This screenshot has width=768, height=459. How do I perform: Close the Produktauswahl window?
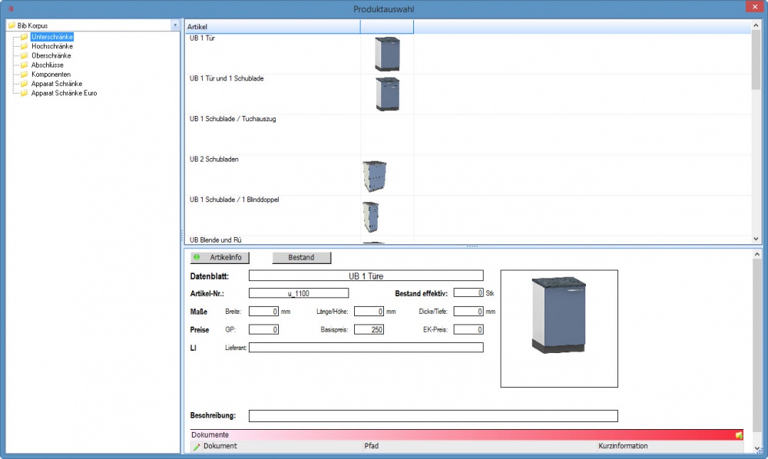tap(753, 7)
